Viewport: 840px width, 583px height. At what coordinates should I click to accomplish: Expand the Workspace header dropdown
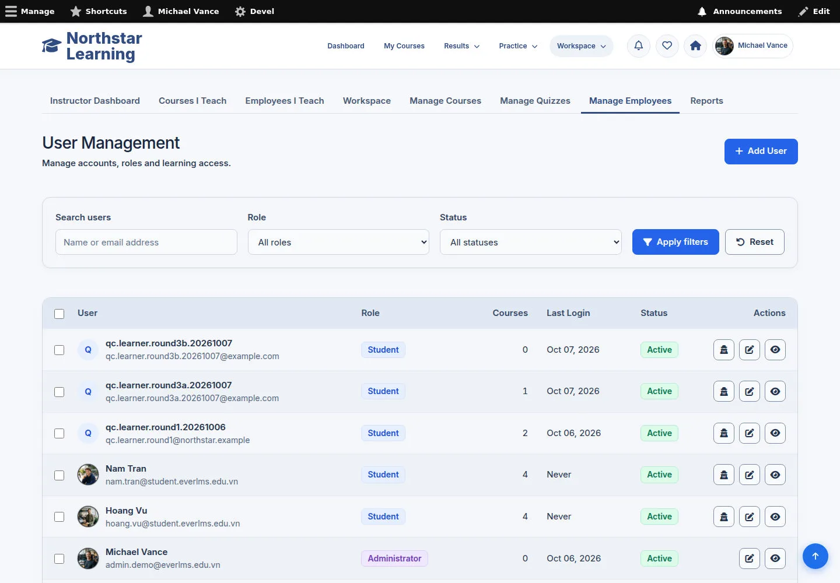pos(581,46)
